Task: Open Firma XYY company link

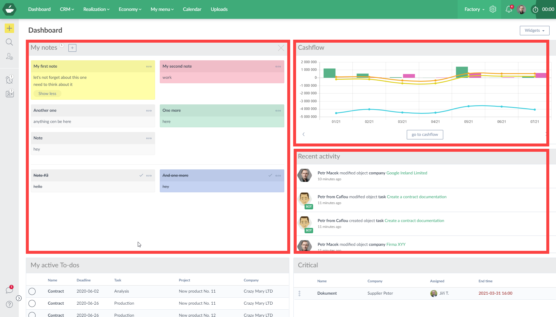Action: click(x=396, y=245)
